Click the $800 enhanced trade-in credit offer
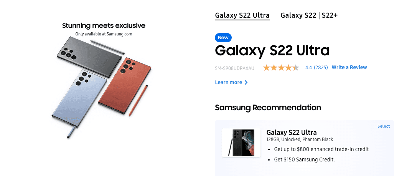The image size is (394, 176). [x=320, y=149]
